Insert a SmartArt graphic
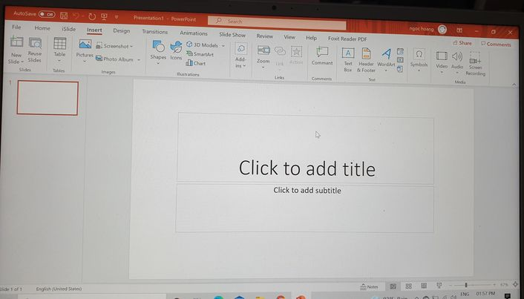This screenshot has width=524, height=299. click(200, 53)
